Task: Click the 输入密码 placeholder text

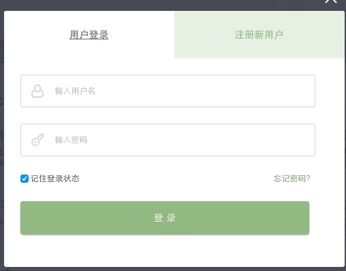Action: tap(71, 140)
